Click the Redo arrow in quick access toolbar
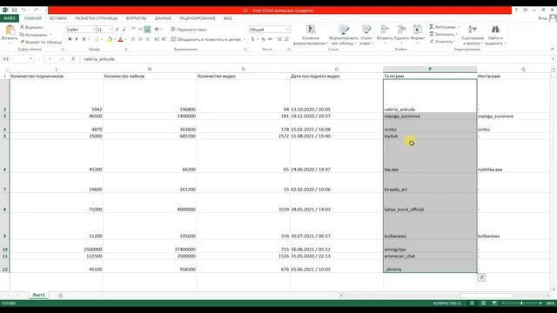Screen dimensions: 557x313 (35, 10)
